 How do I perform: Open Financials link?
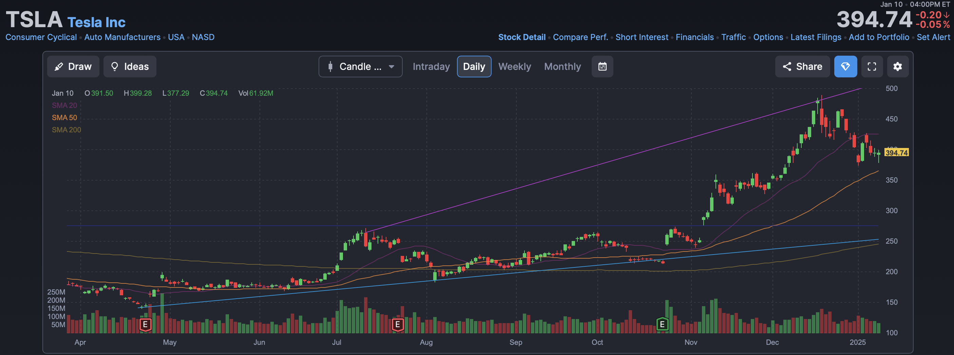point(695,37)
